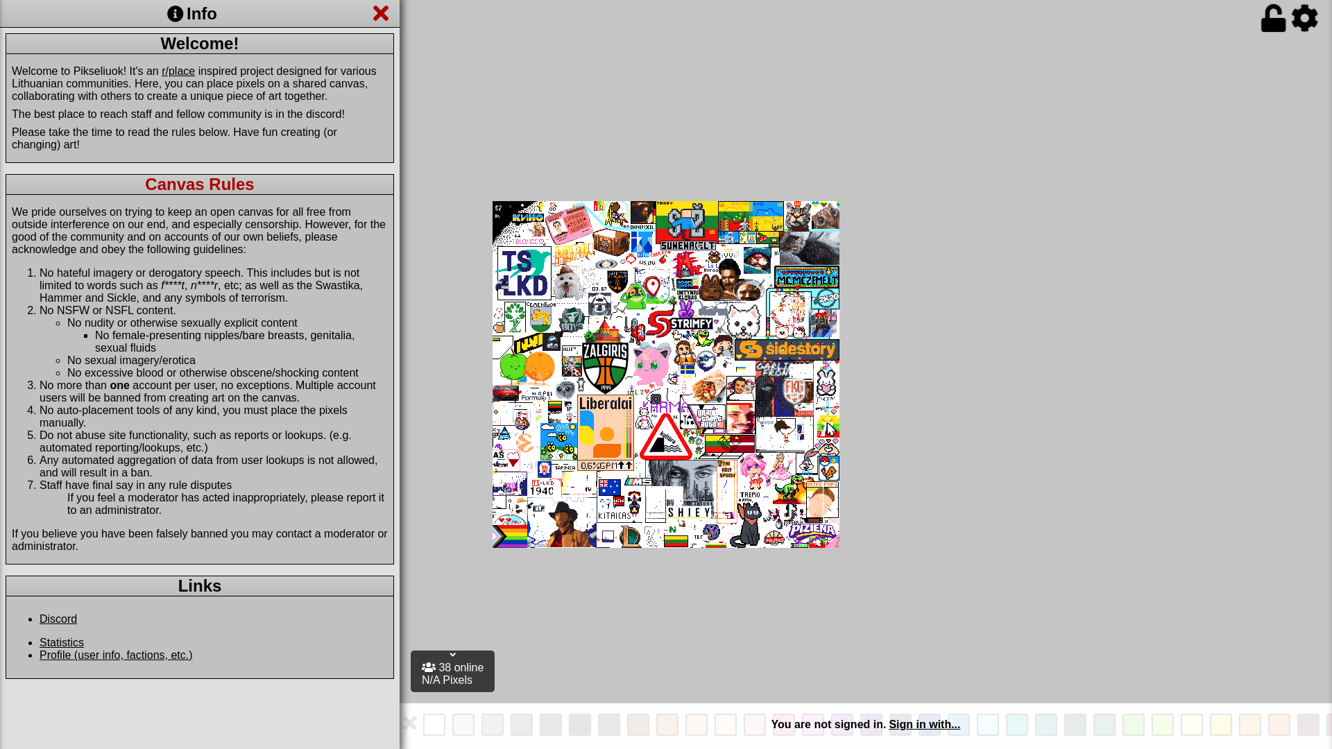Click the red warning triangle artwork on the canvas
This screenshot has width=1332, height=749.
point(666,438)
